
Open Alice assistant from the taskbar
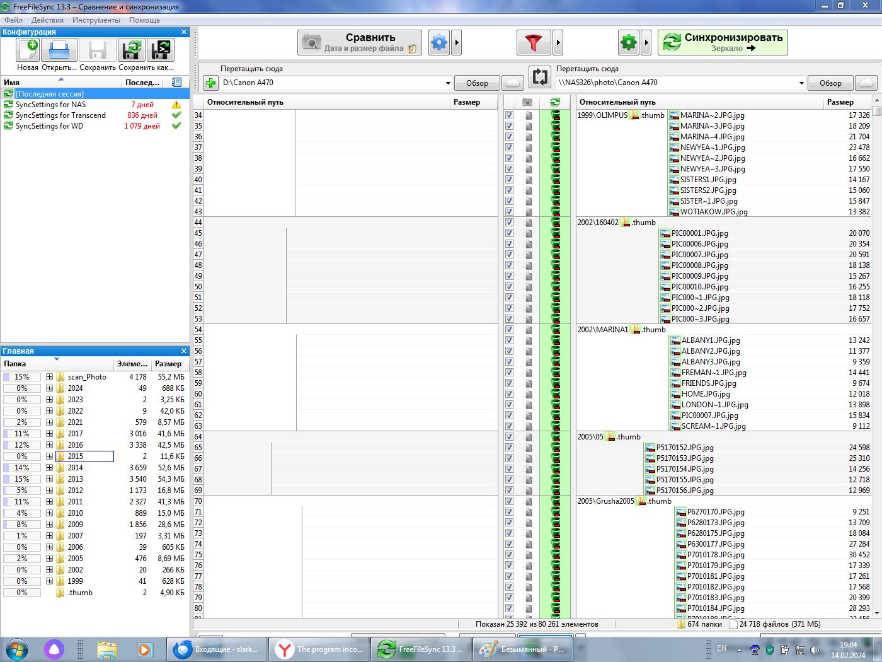tap(54, 649)
